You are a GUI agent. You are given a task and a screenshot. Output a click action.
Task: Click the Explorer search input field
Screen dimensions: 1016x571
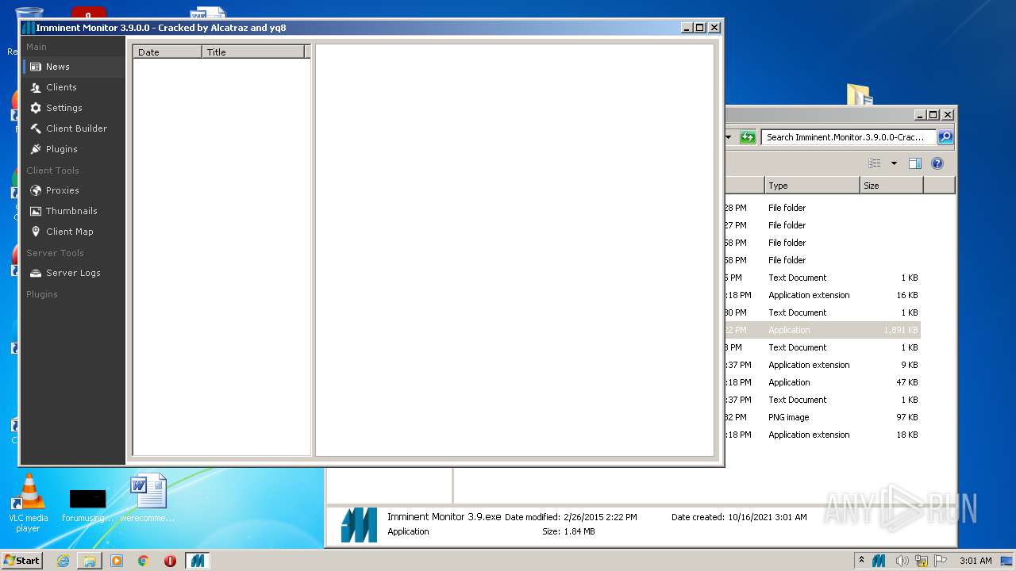[849, 137]
